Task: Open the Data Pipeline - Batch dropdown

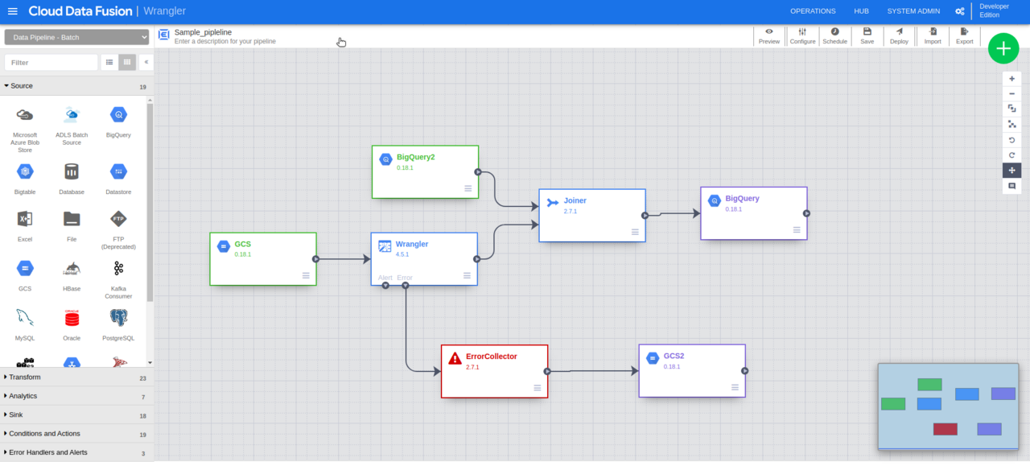Action: pyautogui.click(x=76, y=36)
